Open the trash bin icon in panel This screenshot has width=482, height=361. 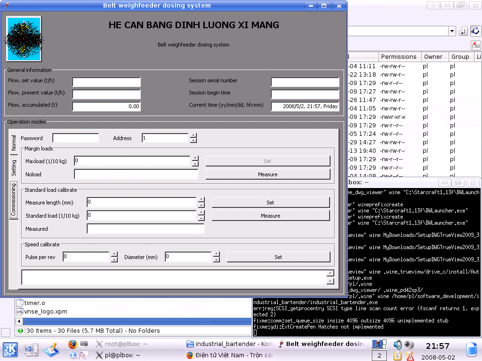(471, 350)
